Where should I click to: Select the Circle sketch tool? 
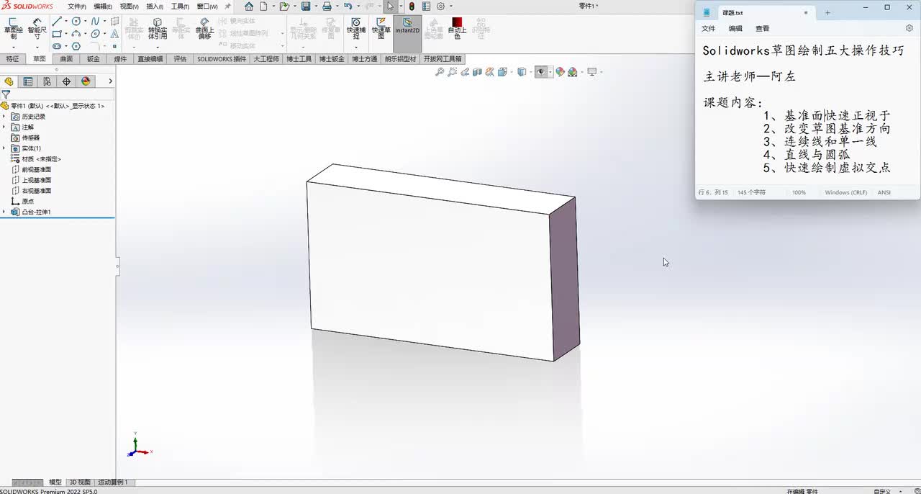(x=76, y=21)
